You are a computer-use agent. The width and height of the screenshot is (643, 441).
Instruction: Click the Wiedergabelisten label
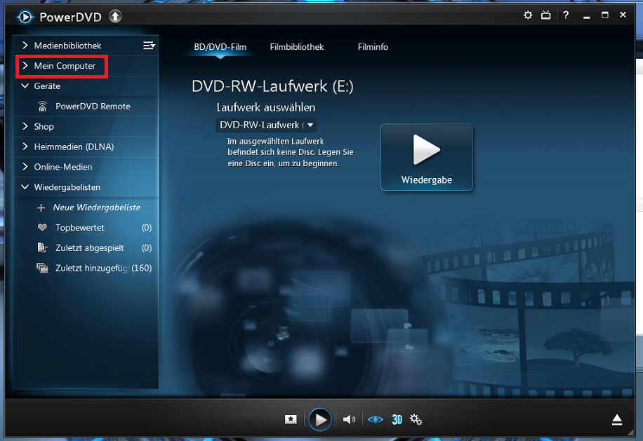pos(67,187)
